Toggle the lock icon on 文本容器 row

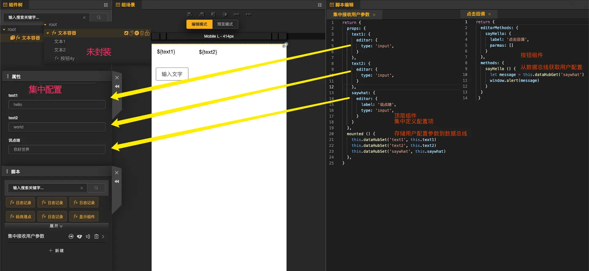pos(147,33)
